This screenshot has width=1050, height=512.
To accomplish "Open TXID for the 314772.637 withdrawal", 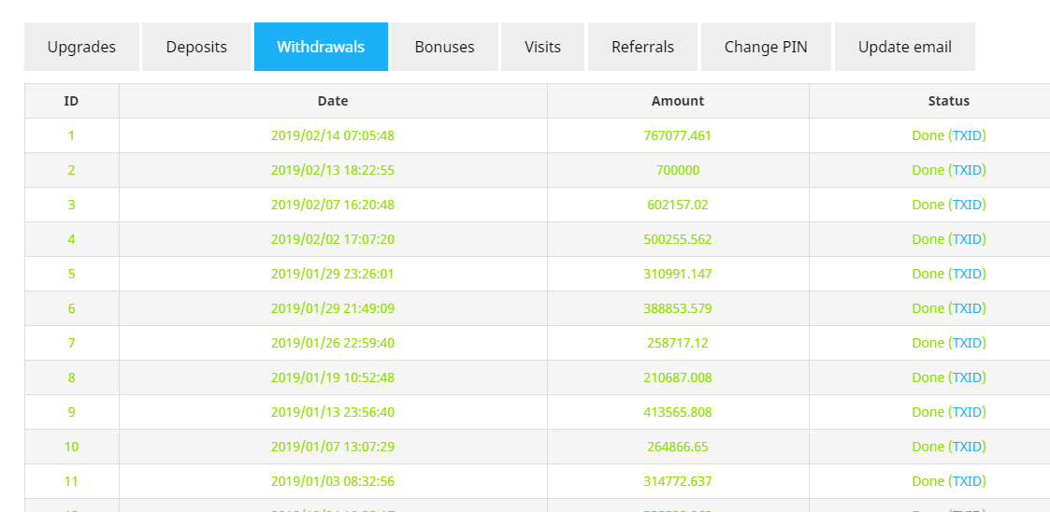I will [x=967, y=481].
